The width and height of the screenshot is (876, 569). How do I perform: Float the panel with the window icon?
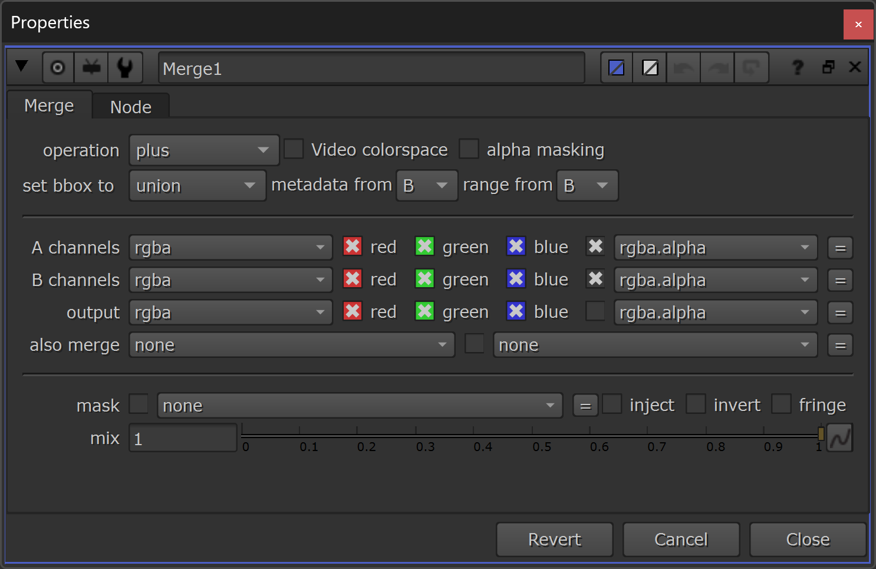828,67
